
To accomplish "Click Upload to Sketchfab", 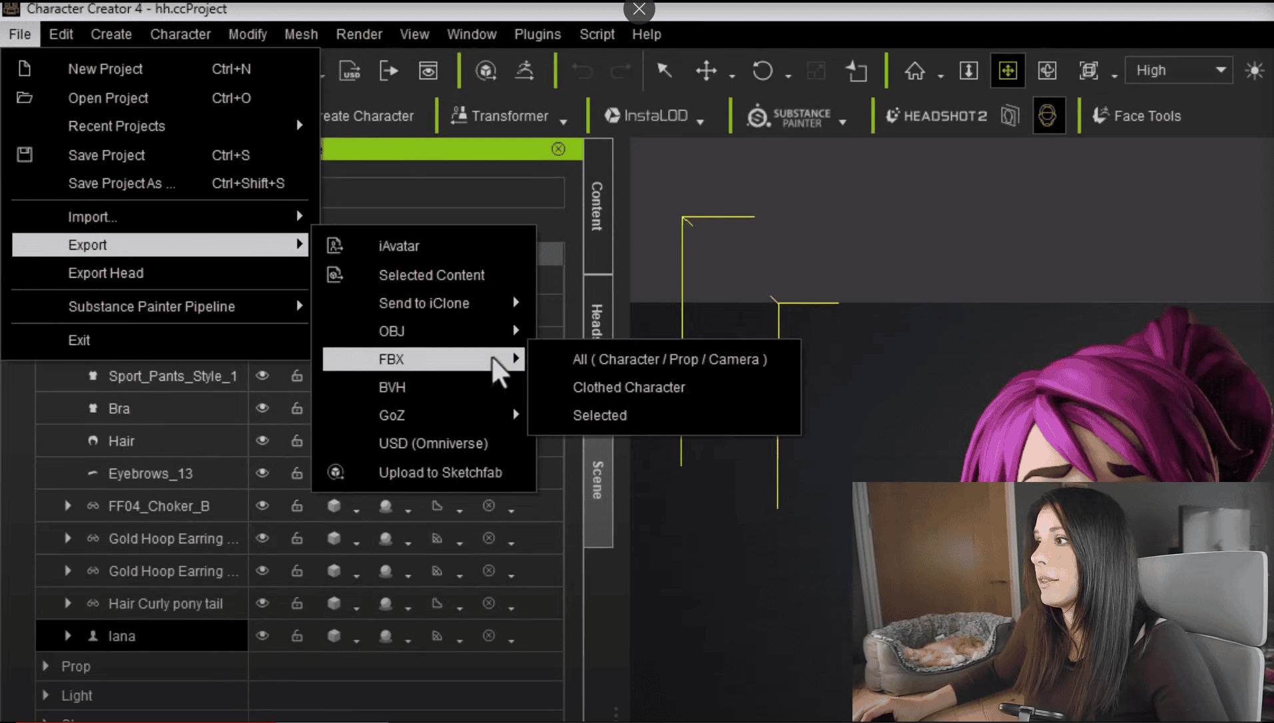I will coord(440,473).
